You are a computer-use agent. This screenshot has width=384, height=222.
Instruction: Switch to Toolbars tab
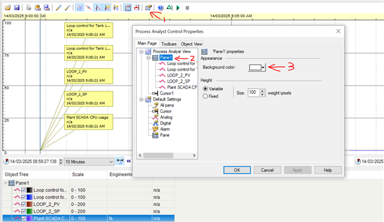click(169, 44)
